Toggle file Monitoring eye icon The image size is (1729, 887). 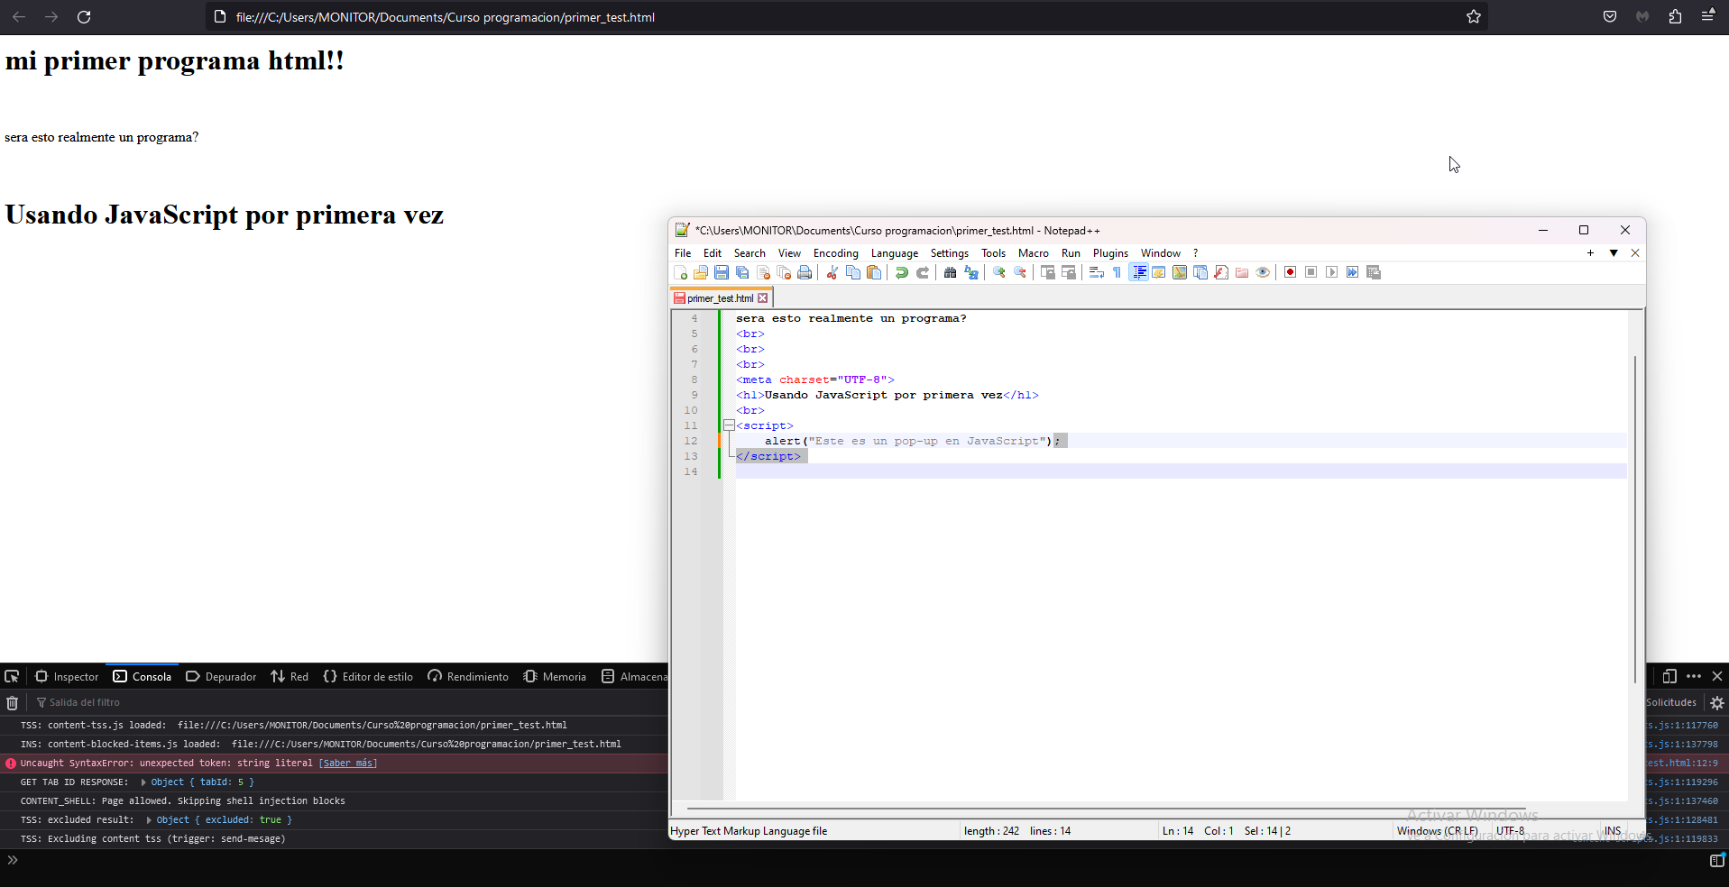[1263, 272]
